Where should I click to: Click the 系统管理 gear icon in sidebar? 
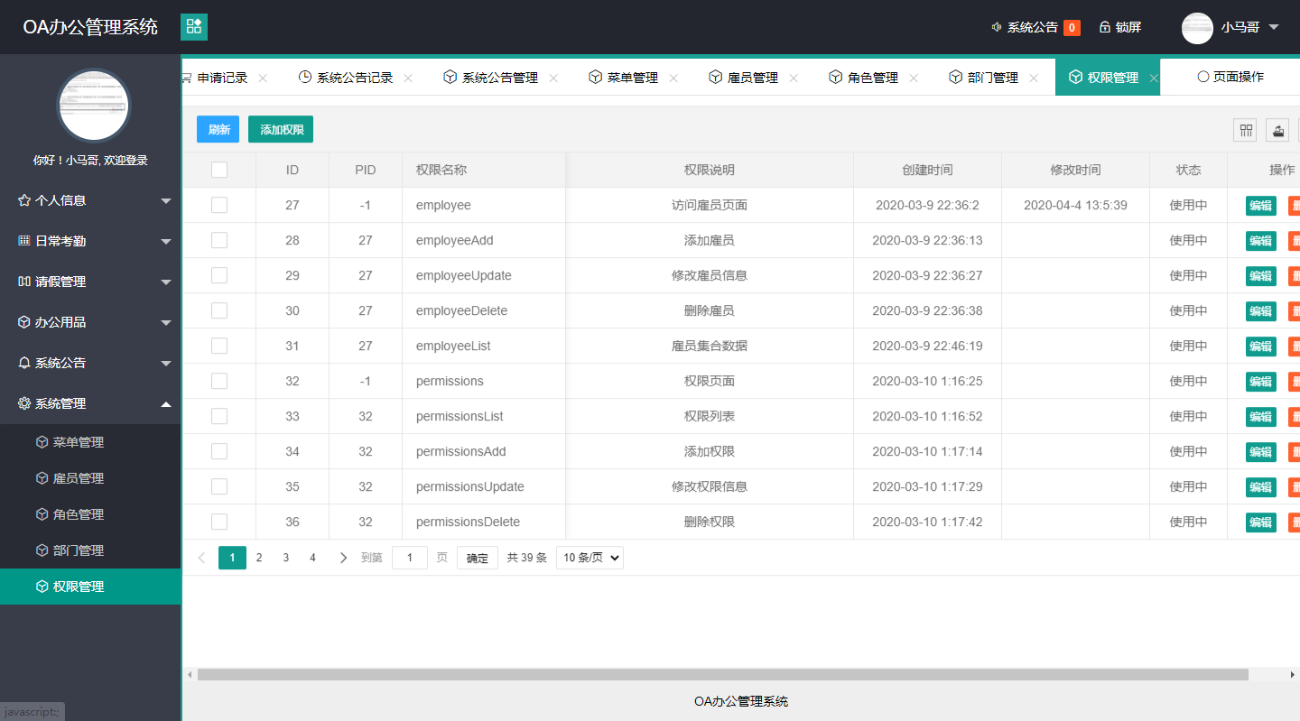click(x=25, y=403)
